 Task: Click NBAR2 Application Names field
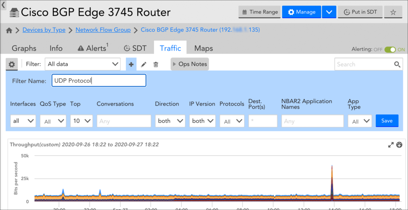pyautogui.click(x=312, y=121)
